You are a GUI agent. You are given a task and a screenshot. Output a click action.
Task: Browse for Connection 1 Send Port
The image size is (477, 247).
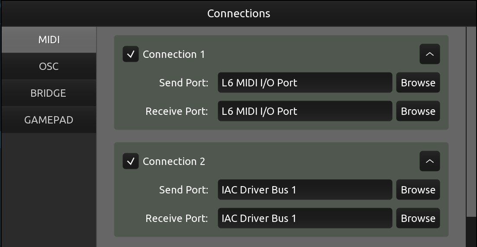pyautogui.click(x=418, y=82)
